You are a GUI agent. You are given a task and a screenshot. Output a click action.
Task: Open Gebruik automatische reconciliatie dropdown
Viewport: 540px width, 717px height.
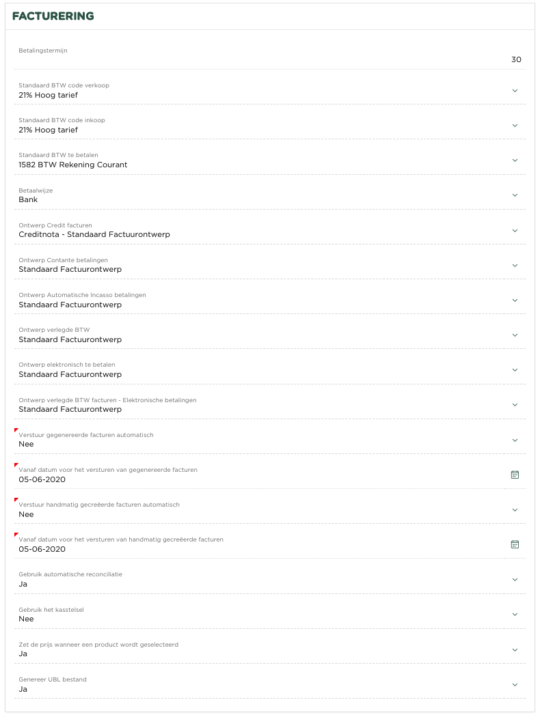(515, 580)
